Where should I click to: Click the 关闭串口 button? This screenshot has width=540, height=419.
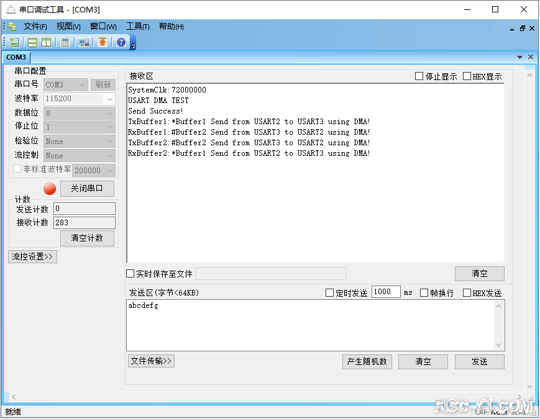[x=87, y=189]
